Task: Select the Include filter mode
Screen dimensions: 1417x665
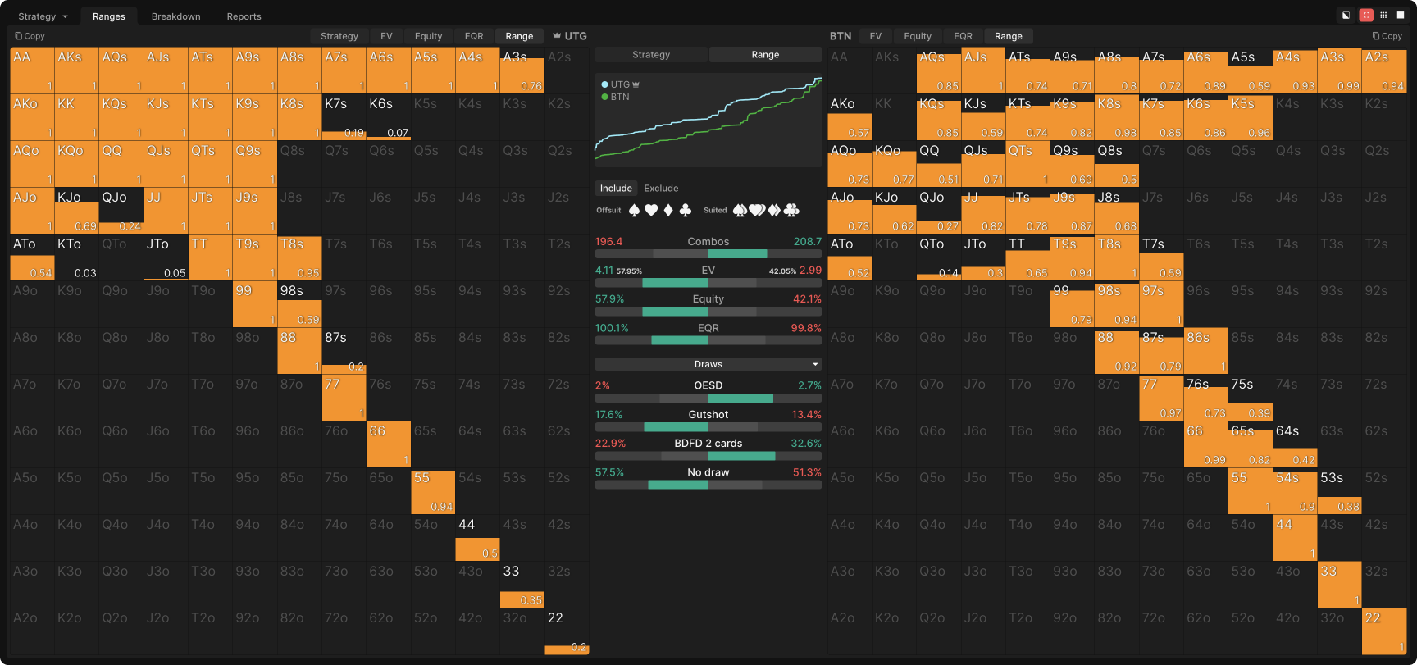Action: click(x=616, y=189)
